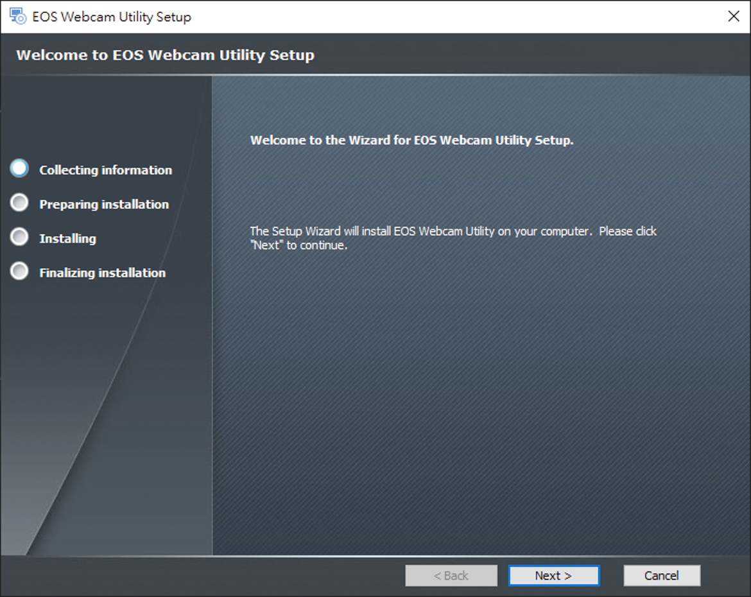
Task: Select the 'Collecting information' step label
Action: point(105,170)
